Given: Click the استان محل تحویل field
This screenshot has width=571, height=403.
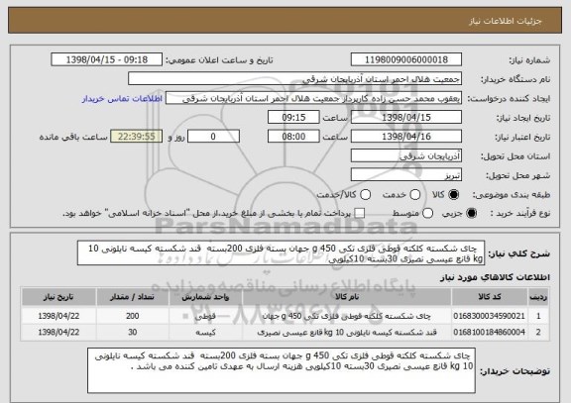Looking at the screenshot, I should click(x=406, y=156).
